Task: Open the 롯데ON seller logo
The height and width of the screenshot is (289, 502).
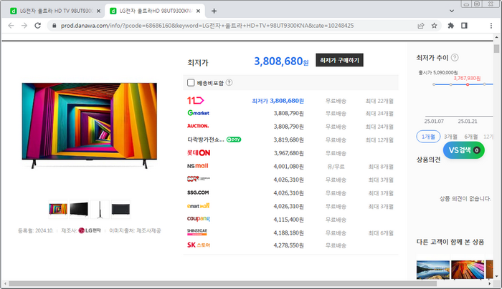Action: point(199,153)
